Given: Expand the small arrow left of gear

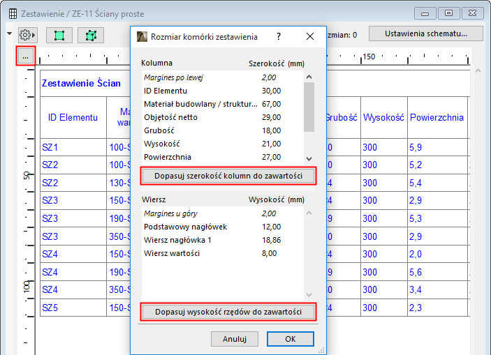Looking at the screenshot, I should click(9, 33).
